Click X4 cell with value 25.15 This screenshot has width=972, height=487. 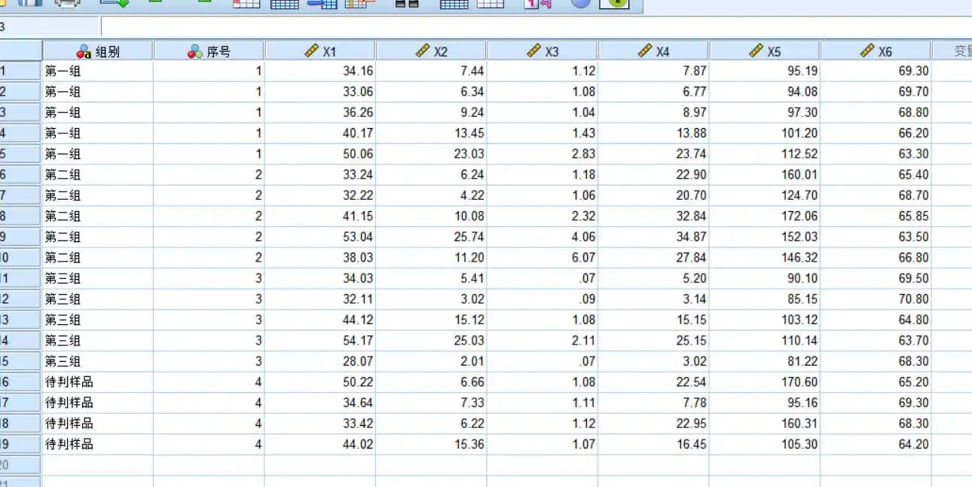coord(653,341)
